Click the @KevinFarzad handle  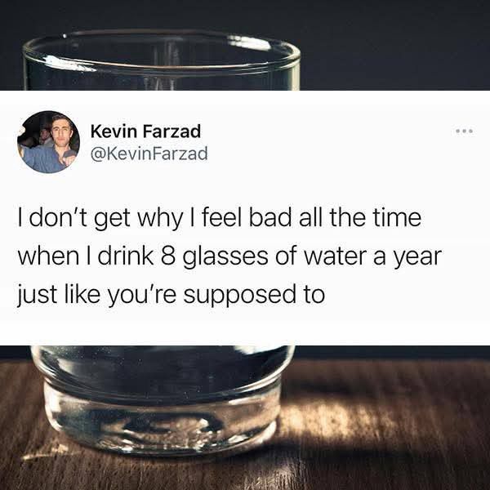coord(149,152)
